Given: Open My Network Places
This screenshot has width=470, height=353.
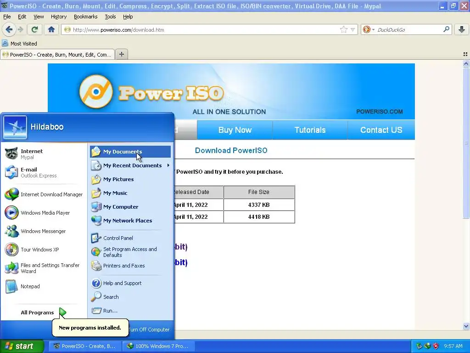Looking at the screenshot, I should click(130, 221).
